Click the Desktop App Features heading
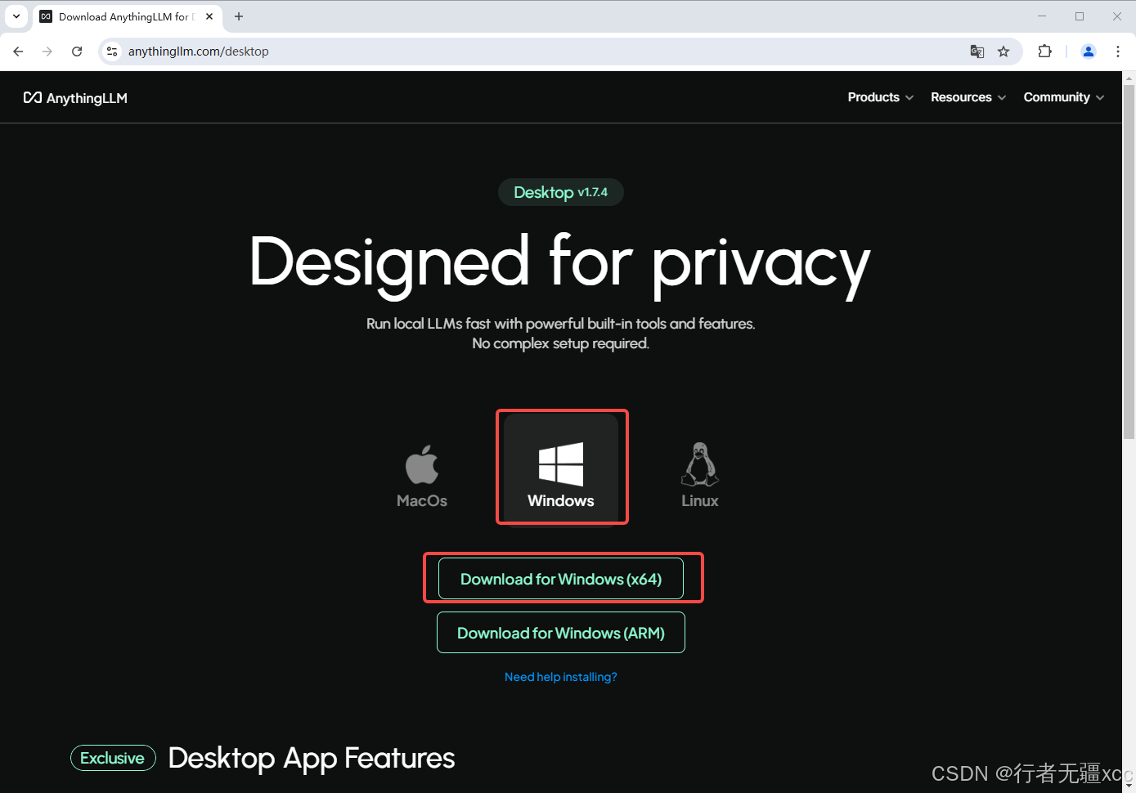 coord(312,758)
